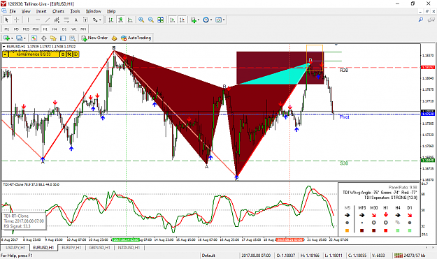This screenshot has height=259, width=437.
Task: Switch to the GBPUSD,H1 chart tab
Action: (99, 248)
